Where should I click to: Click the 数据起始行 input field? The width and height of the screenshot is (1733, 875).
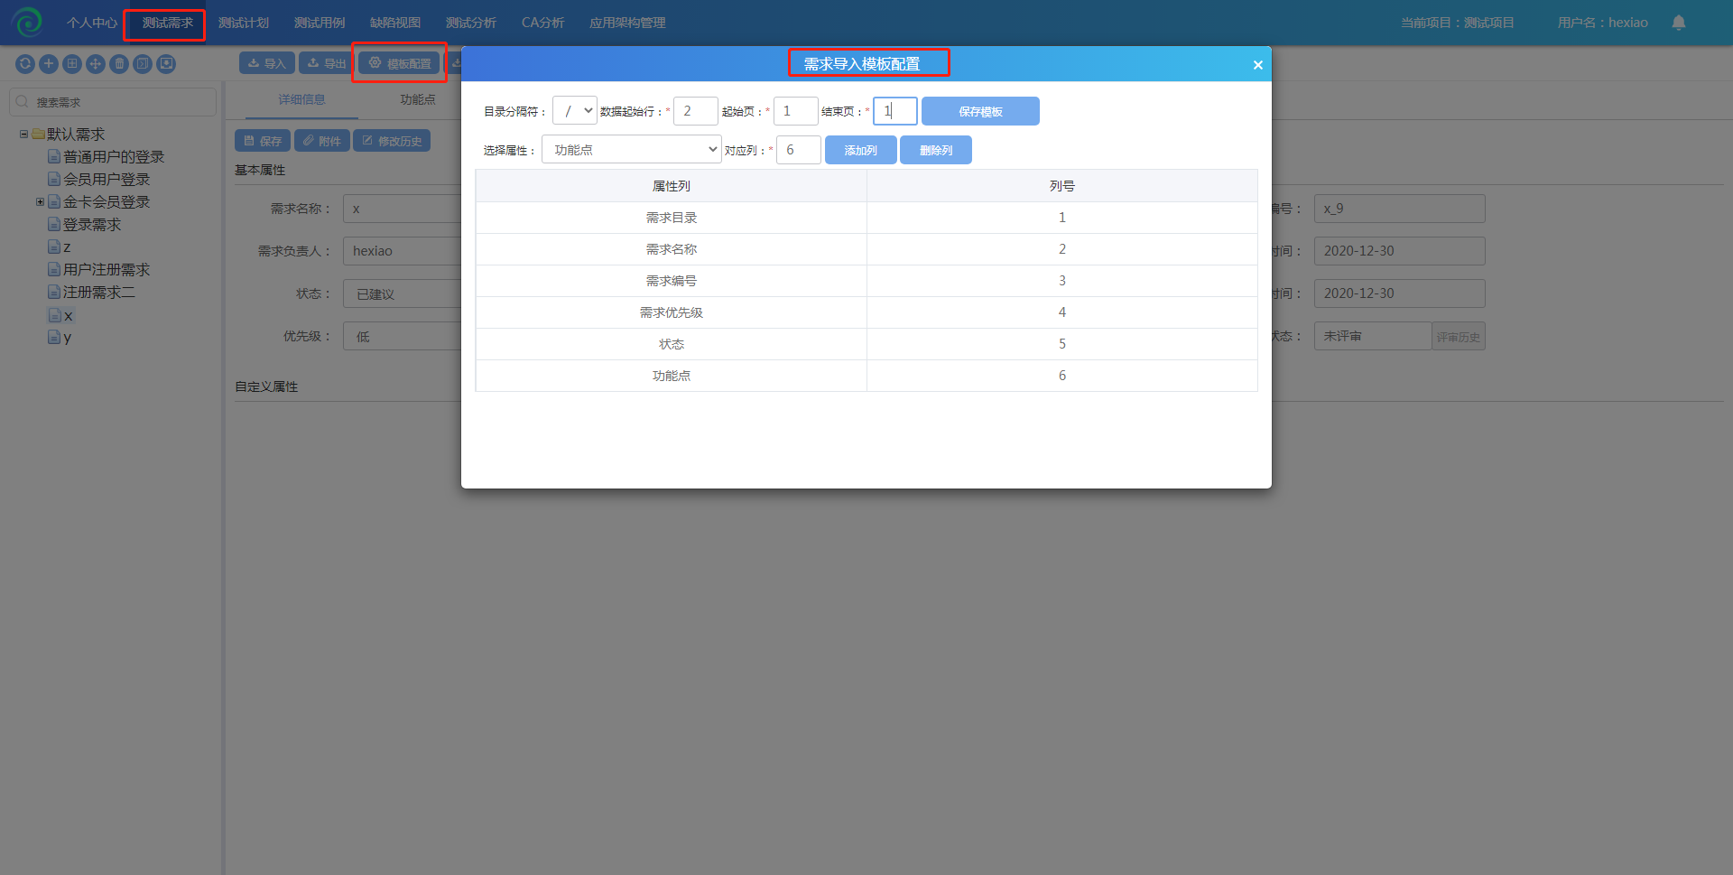pos(695,111)
